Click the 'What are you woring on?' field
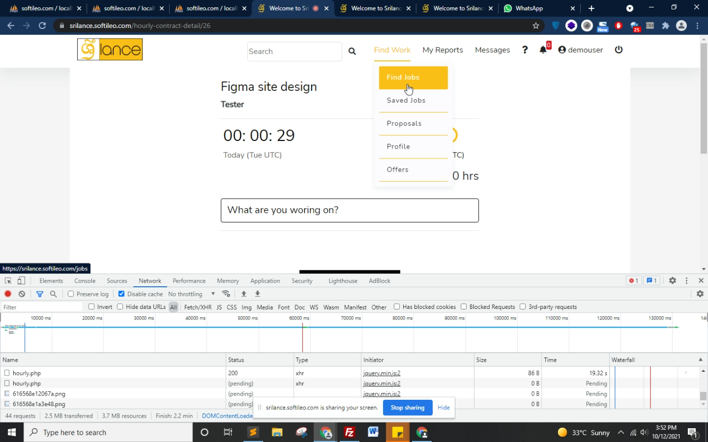This screenshot has width=708, height=442. tap(349, 210)
